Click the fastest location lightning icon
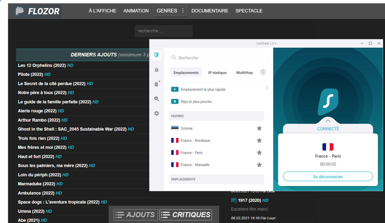This screenshot has width=385, height=223. tap(175, 89)
